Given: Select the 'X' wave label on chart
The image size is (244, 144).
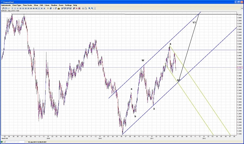Looking at the screenshot, I should coord(154,109).
